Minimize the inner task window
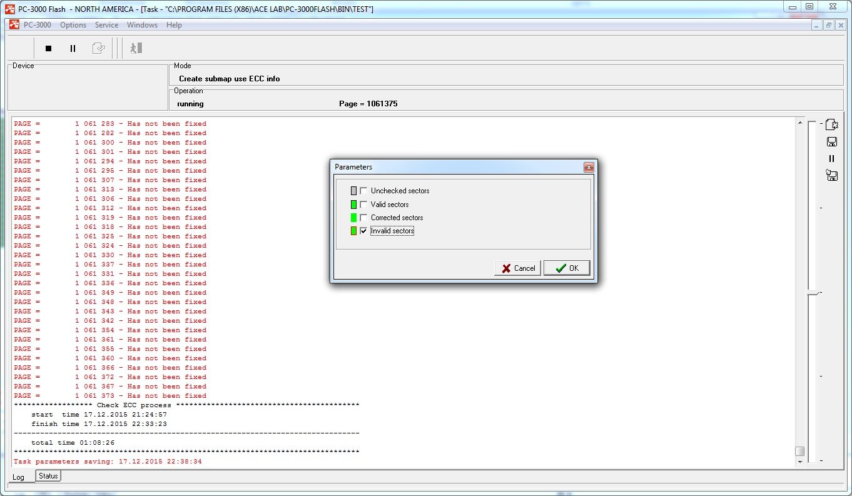The image size is (852, 496). click(x=817, y=25)
